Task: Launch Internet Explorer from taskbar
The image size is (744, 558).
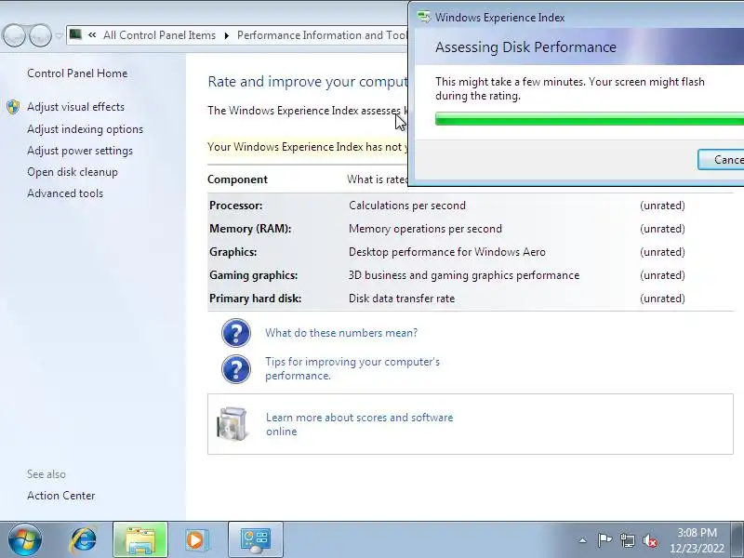Action: (84, 539)
